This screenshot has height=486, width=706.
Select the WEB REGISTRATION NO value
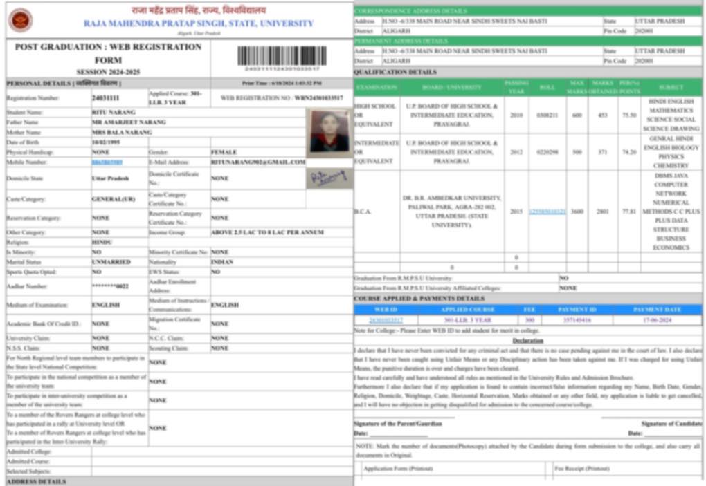[318, 97]
